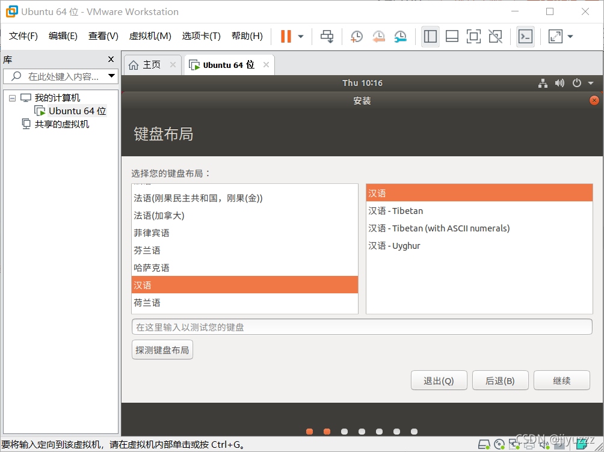Image resolution: width=604 pixels, height=452 pixels.
Task: Open the 查看(V) menu
Action: [x=103, y=36]
